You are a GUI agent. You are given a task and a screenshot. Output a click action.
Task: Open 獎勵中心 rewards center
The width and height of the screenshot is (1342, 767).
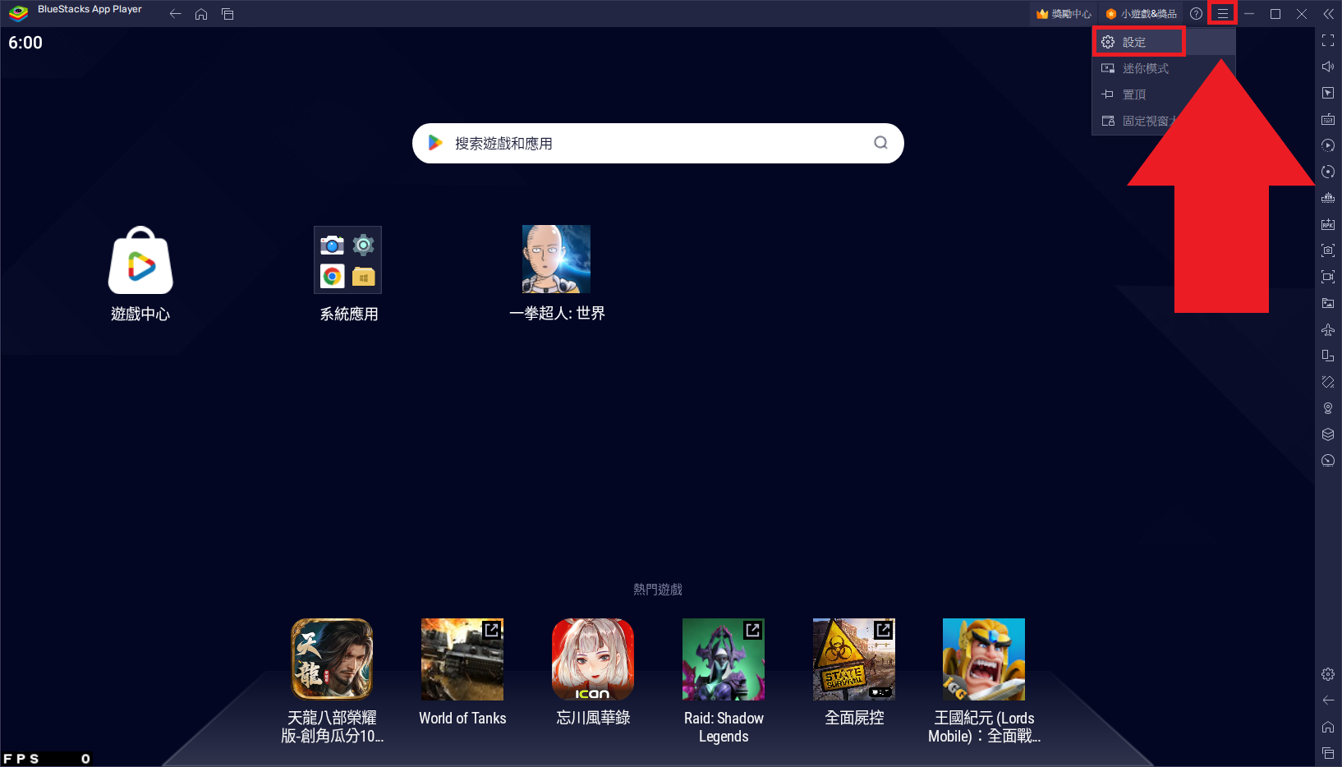click(1064, 14)
